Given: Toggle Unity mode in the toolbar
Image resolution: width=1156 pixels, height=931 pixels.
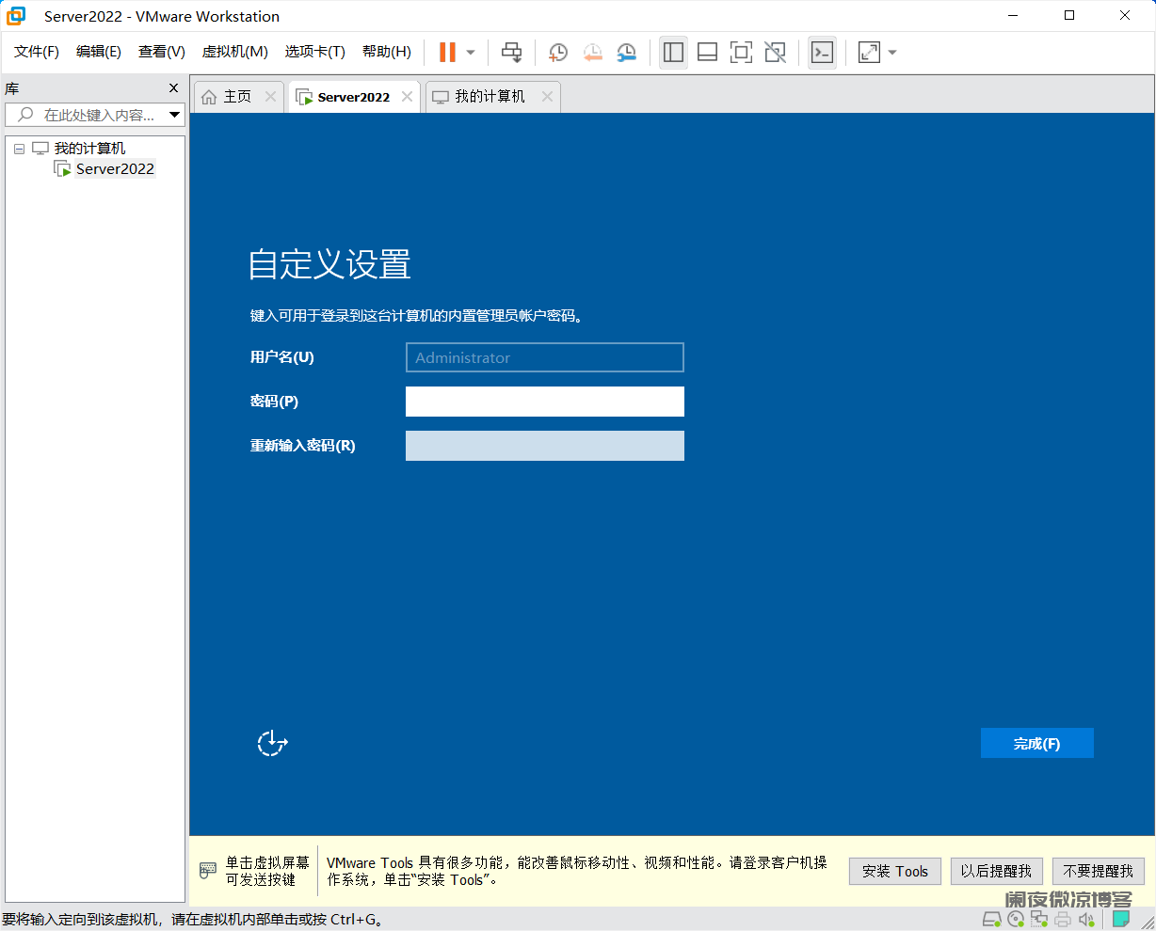Looking at the screenshot, I should click(774, 53).
